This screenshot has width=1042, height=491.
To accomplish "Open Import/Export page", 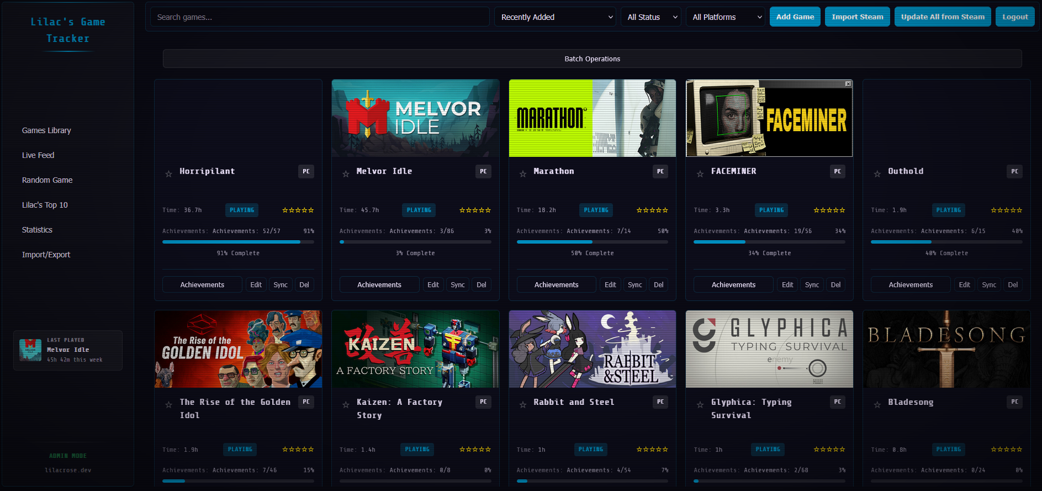I will tap(46, 255).
